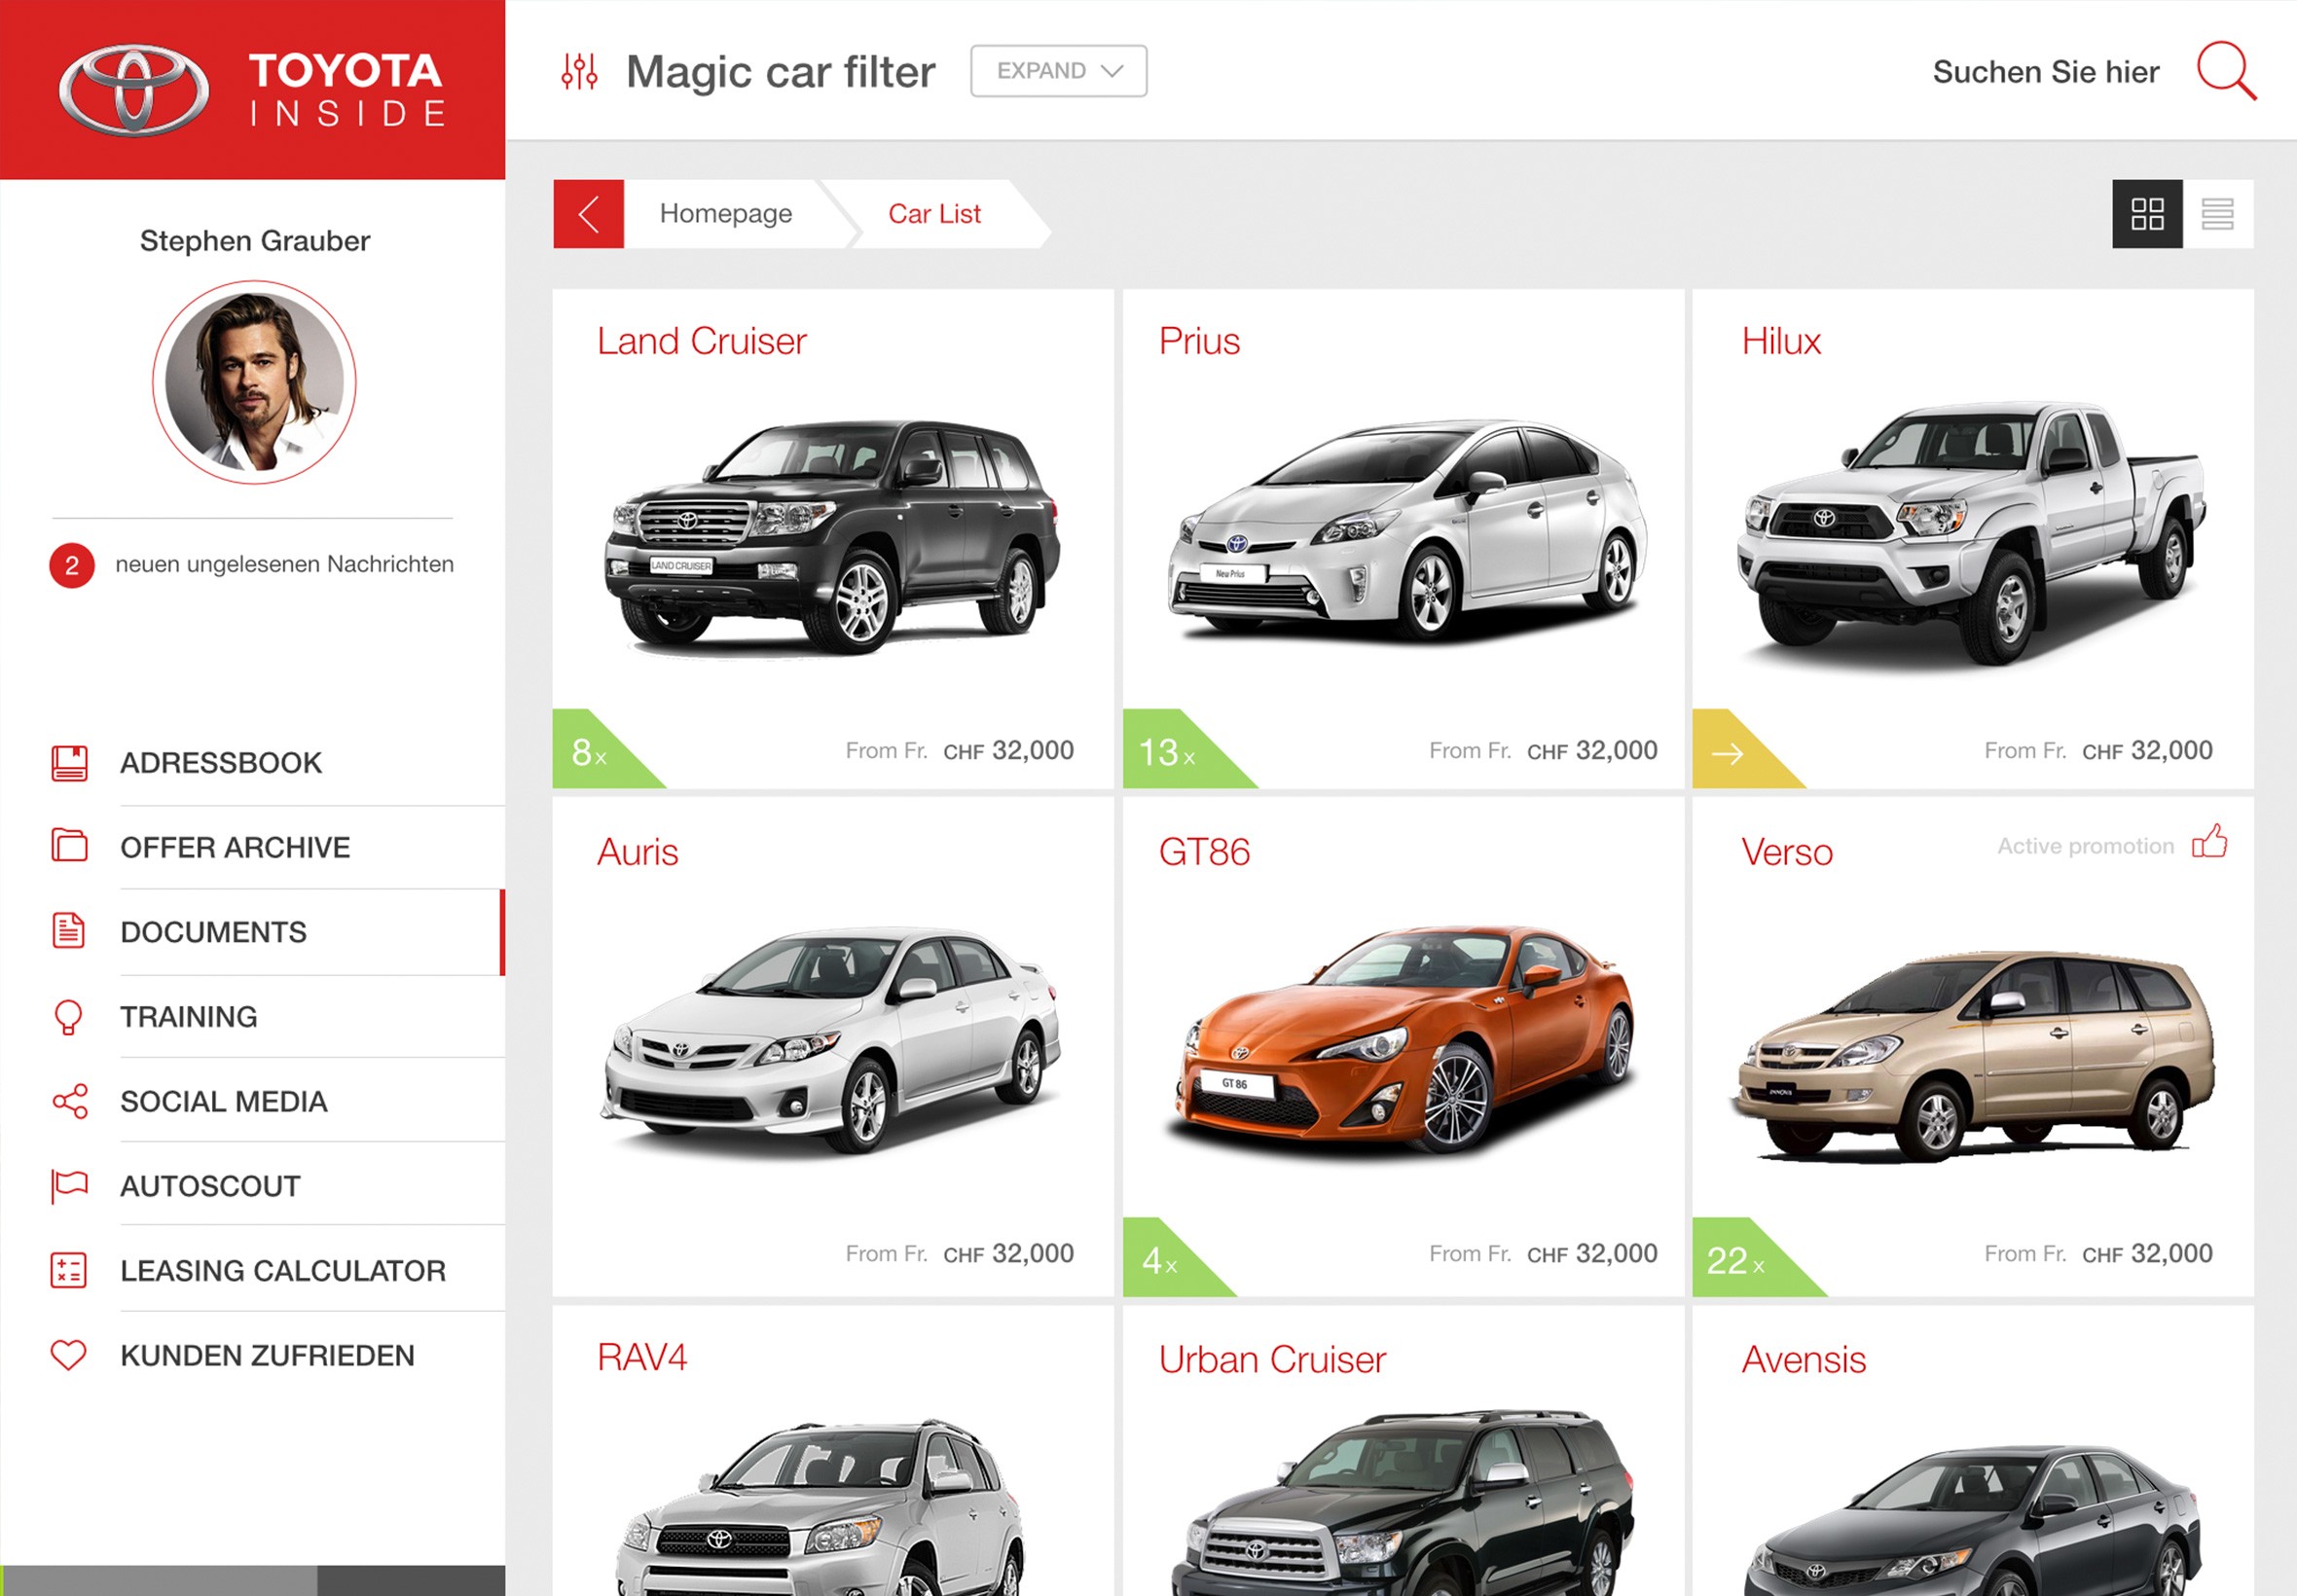Click the Kunden Zufrieden heart icon

[x=68, y=1355]
